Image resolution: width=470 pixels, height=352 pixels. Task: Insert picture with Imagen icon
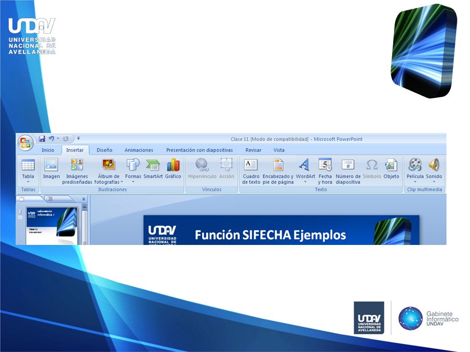click(51, 169)
